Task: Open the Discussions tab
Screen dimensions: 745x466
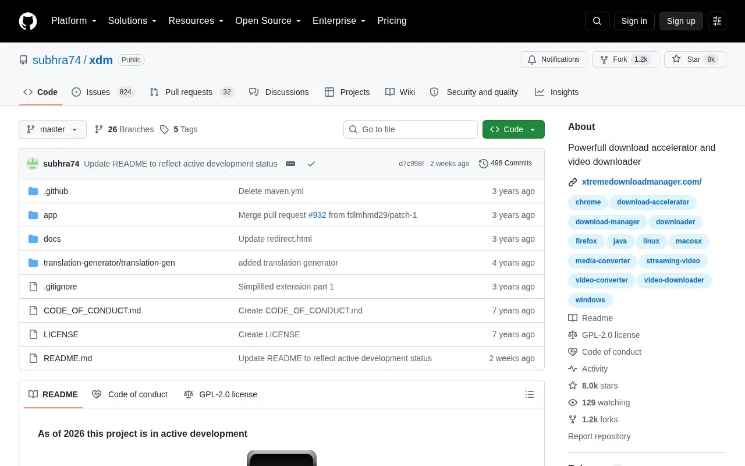Action: point(279,92)
